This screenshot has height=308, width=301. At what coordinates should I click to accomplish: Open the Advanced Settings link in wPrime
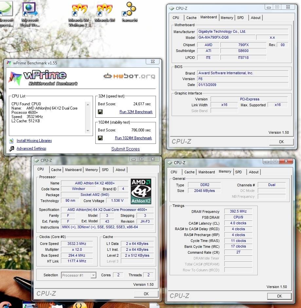pyautogui.click(x=31, y=148)
